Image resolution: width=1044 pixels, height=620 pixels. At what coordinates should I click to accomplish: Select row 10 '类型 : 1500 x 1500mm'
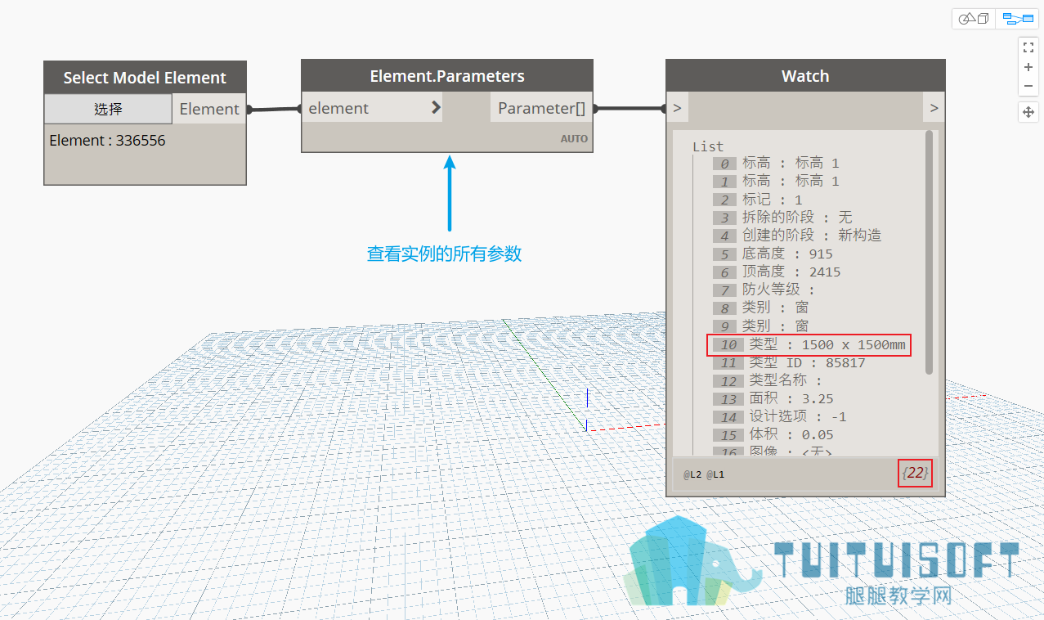809,344
